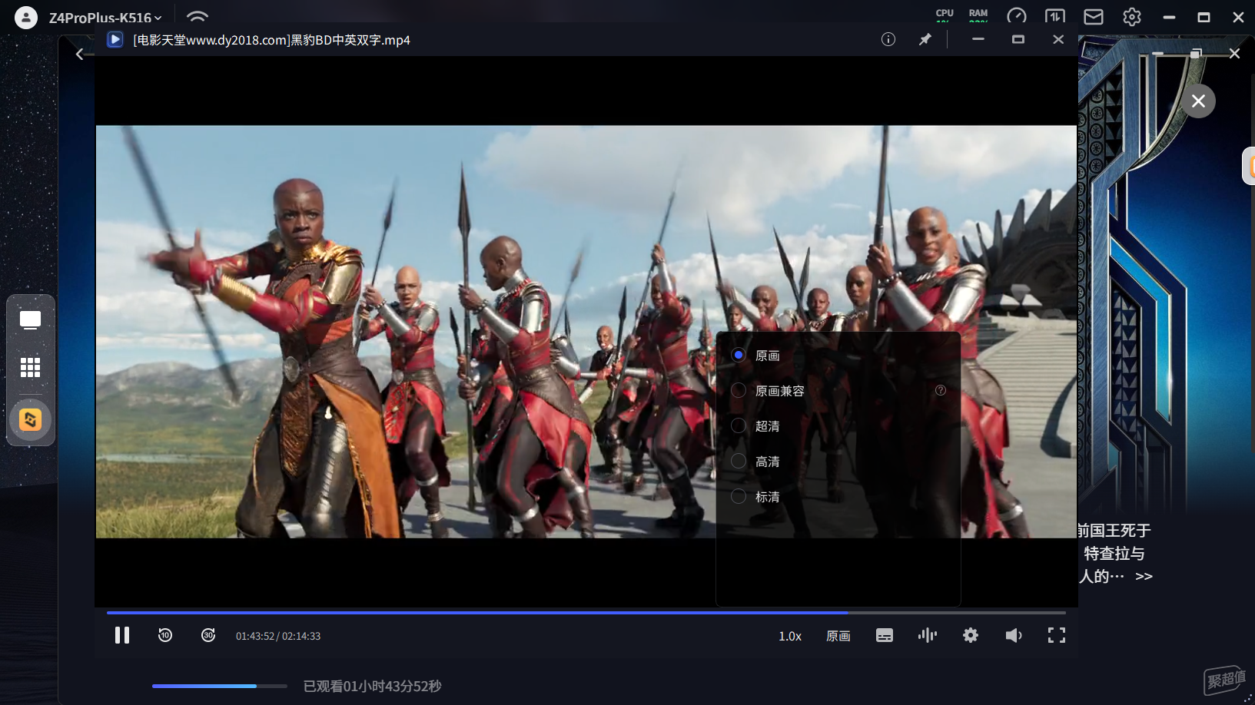Open the blue play app icon in title
Viewport: 1255px width, 705px height.
[x=115, y=39]
